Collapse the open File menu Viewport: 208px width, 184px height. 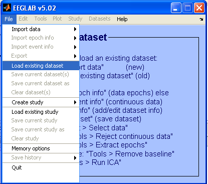pos(9,19)
